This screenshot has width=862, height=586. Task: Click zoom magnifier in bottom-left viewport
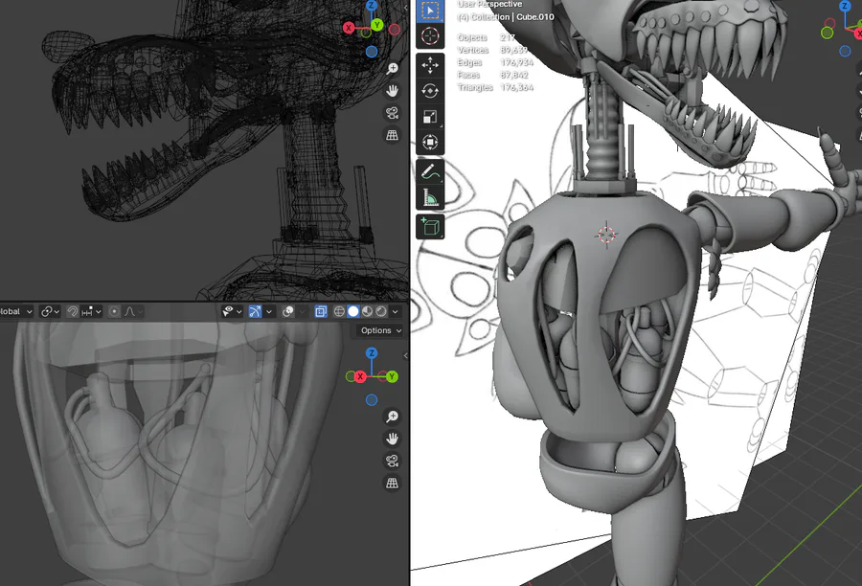(x=392, y=417)
